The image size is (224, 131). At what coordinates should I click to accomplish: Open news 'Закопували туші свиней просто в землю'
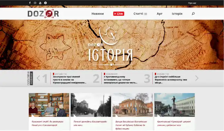tap(69, 80)
